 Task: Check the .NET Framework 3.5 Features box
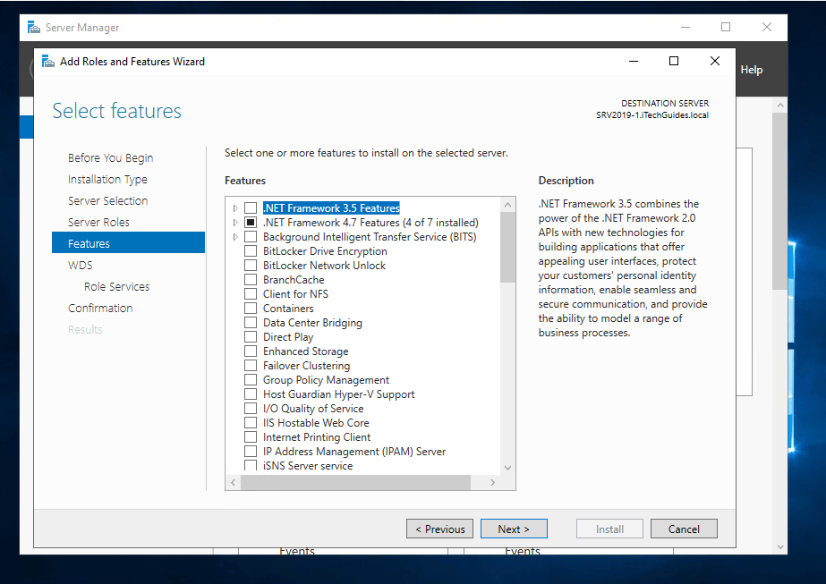coord(251,208)
